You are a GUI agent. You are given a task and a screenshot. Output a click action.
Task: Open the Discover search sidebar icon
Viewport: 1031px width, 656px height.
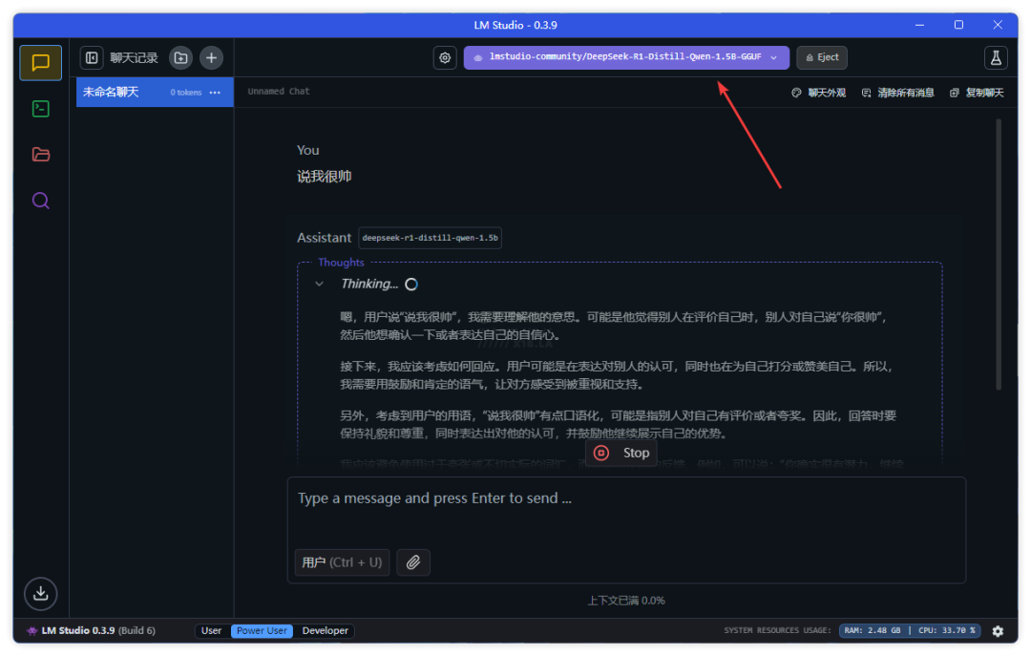point(40,201)
